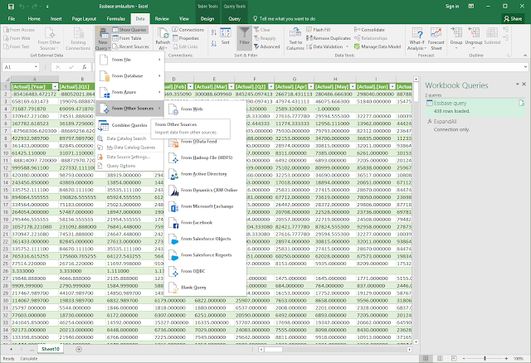Open Text to Columns tool
The width and height of the screenshot is (531, 363).
point(295,39)
